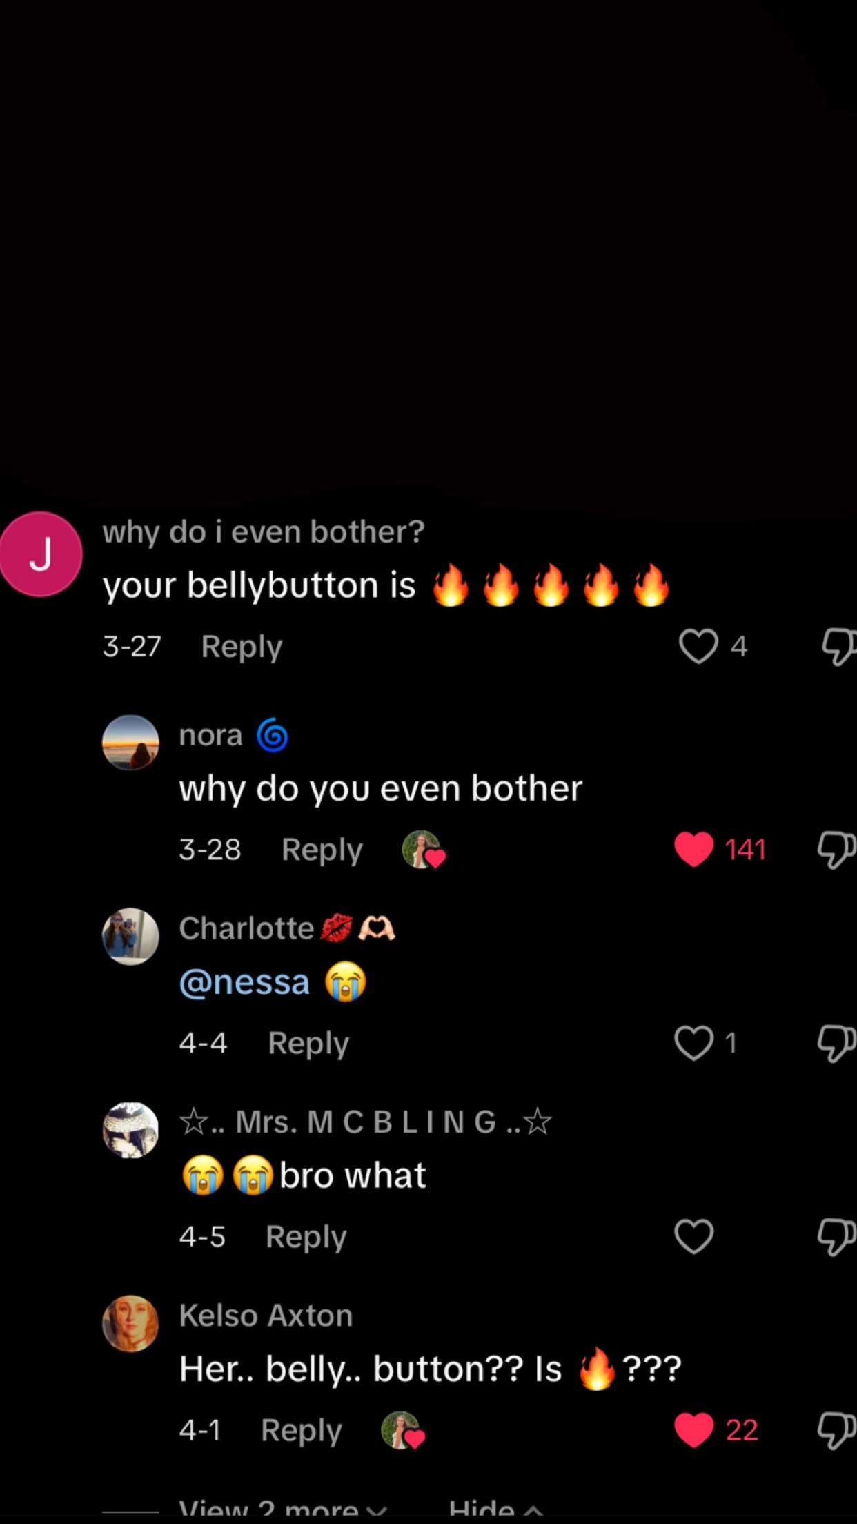Screen dimensions: 857x1524
Task: Tap heart on Mrs. MCBLING's comment
Action: (693, 1236)
